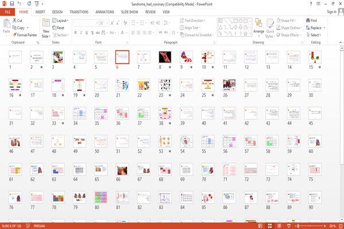344x229 pixels.
Task: Undo the last action
Action: pos(19,4)
